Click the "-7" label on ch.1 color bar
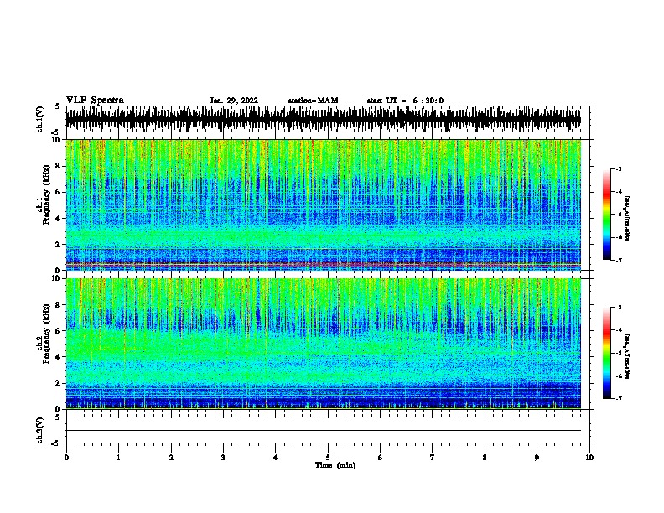 [619, 260]
